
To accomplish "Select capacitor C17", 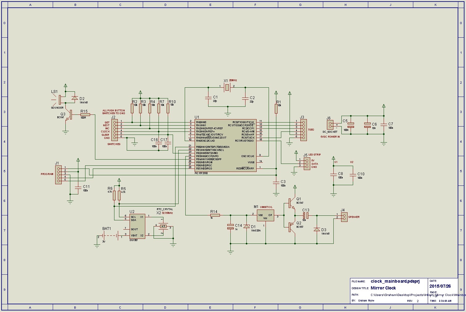I will coord(168,143).
